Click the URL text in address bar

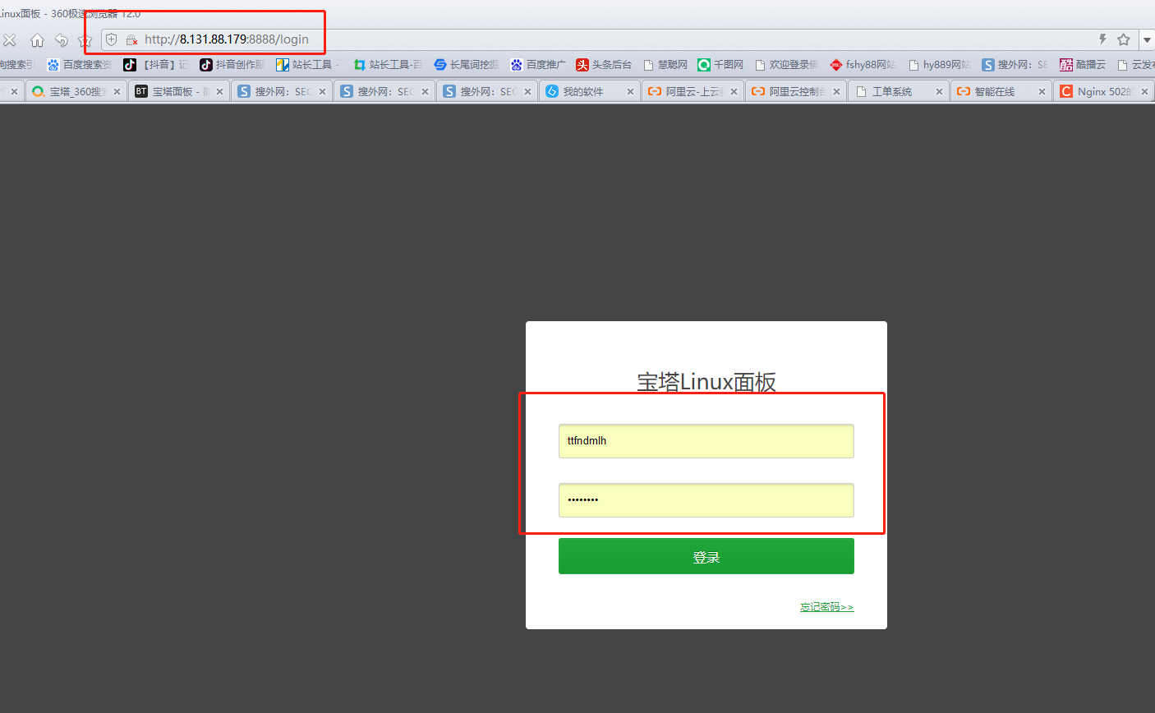tap(227, 39)
